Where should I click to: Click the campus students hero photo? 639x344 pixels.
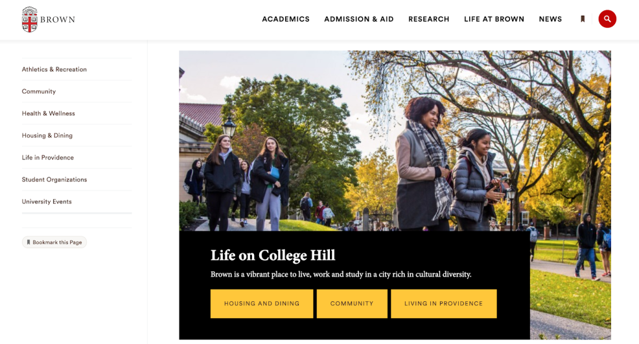point(395,141)
